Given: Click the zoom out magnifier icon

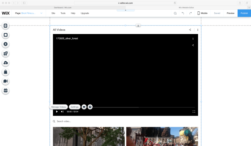Looking at the screenshot, I should [175, 13].
